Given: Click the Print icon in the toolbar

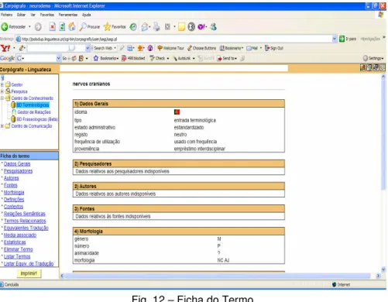Looking at the screenshot, I should [x=156, y=26].
